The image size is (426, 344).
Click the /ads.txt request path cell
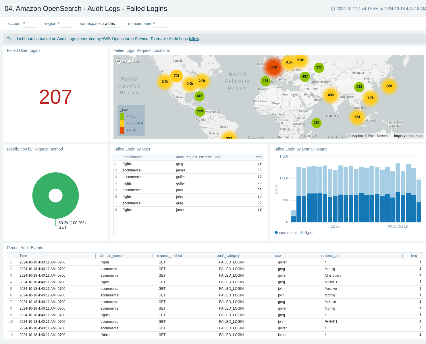pos(330,302)
